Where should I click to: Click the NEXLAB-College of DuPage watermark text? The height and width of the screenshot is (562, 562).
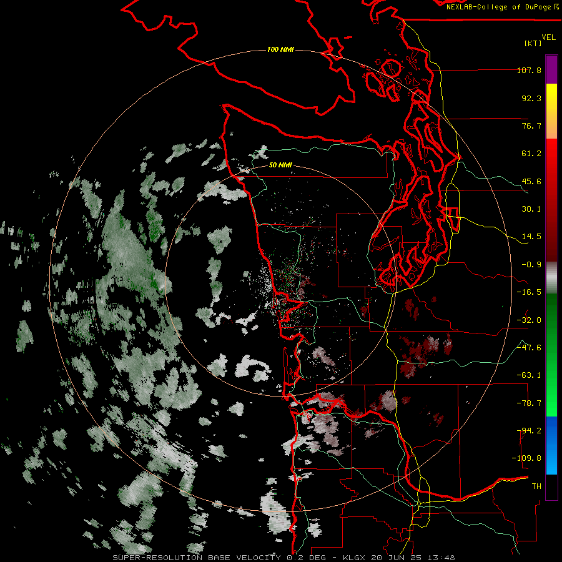(503, 7)
